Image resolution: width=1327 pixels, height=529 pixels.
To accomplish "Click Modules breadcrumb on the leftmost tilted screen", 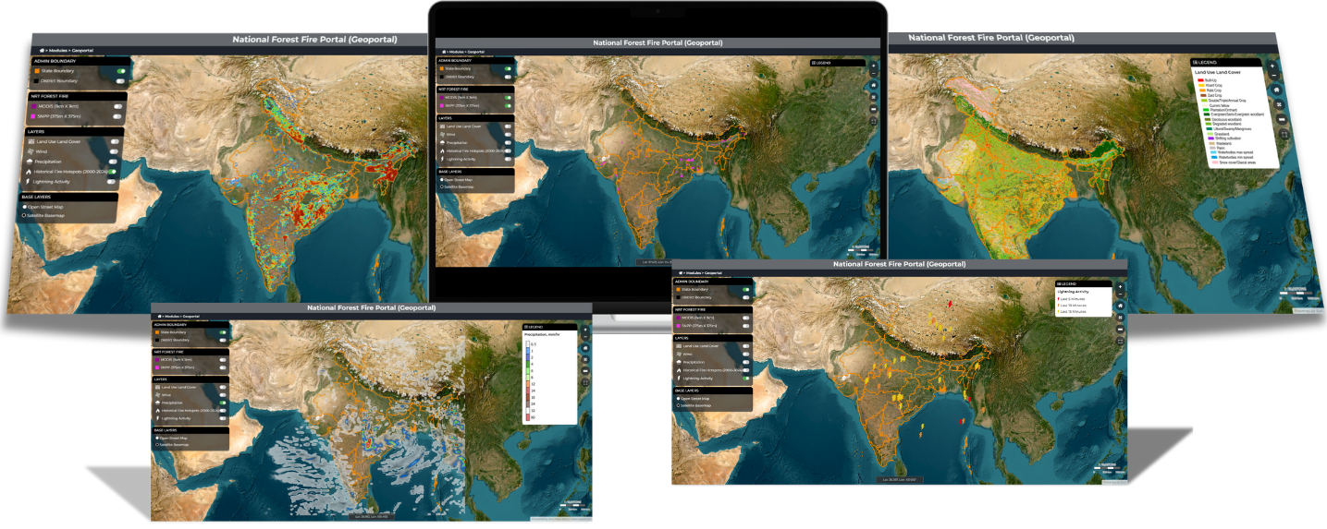I will coord(58,50).
